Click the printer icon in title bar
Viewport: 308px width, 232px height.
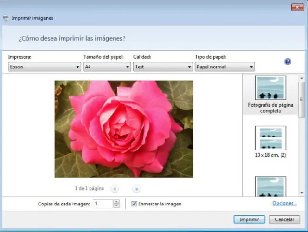6,18
